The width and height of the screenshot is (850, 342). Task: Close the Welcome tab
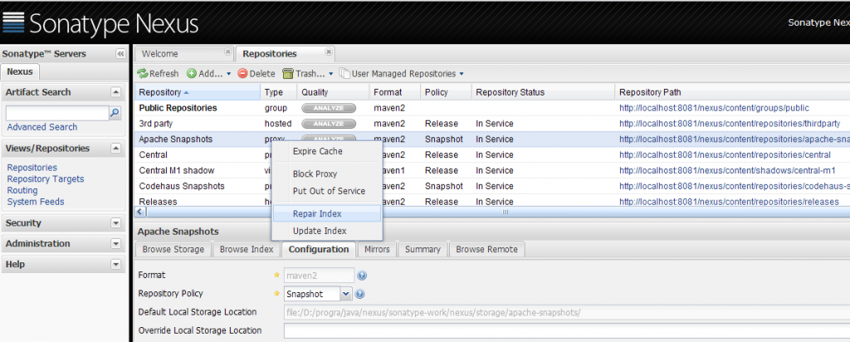[227, 52]
